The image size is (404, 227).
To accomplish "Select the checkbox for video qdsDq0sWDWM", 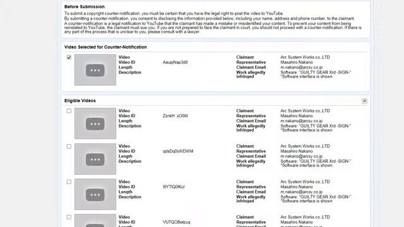I will click(x=69, y=146).
